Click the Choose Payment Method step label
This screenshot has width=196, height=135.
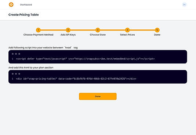[38, 35]
